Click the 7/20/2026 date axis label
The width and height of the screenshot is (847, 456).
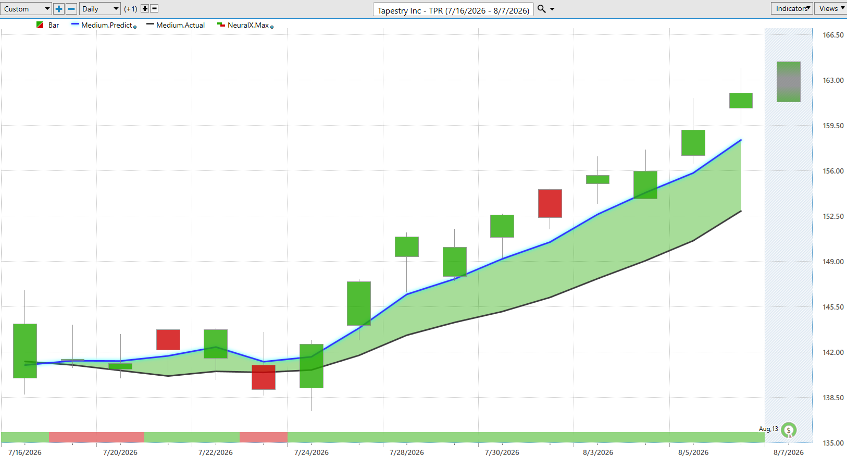pos(120,452)
